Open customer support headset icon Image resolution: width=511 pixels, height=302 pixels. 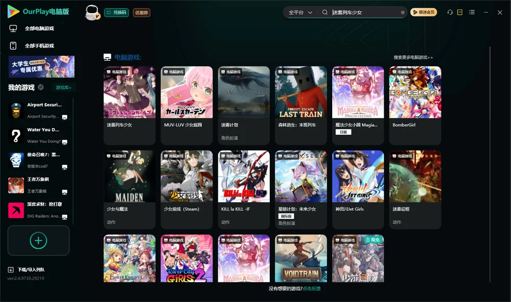(x=450, y=12)
